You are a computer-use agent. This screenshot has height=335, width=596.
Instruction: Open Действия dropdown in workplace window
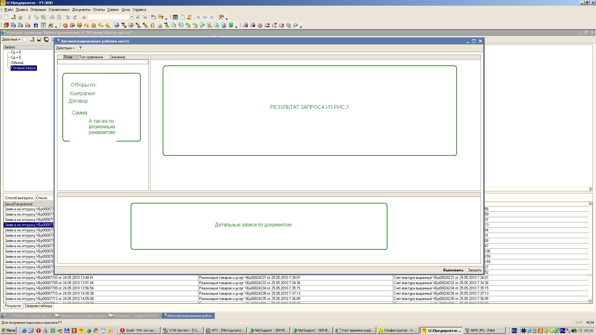coord(65,48)
